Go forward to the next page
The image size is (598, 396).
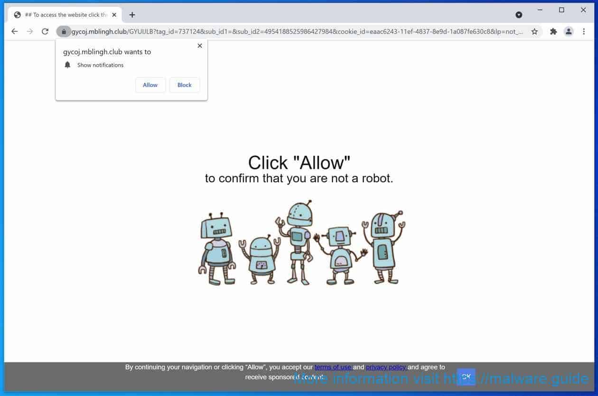click(x=30, y=31)
